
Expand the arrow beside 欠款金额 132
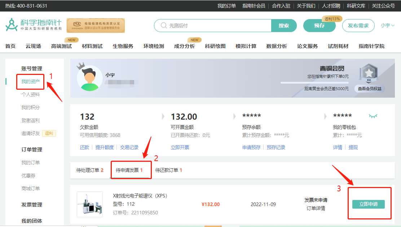tap(163, 116)
